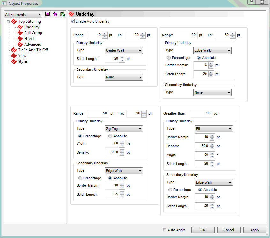The width and height of the screenshot is (270, 238).
Task: Increase Fill Border Margin 10 spinner
Action: (x=212, y=136)
